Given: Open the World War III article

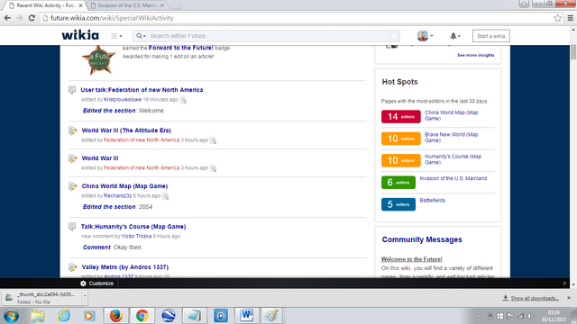Looking at the screenshot, I should (x=100, y=158).
